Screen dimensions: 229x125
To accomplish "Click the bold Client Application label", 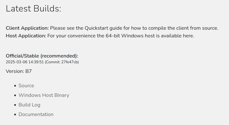I will [x=27, y=28].
